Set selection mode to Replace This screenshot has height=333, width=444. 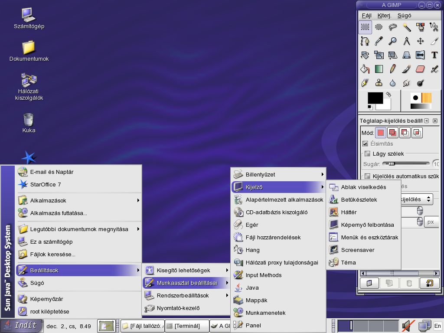(381, 133)
